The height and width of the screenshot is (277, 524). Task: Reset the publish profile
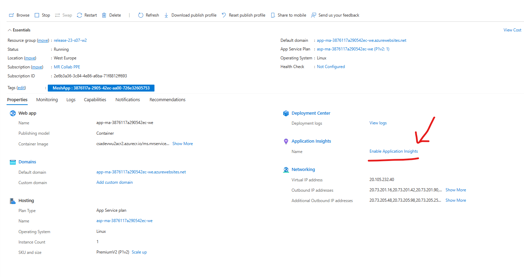pos(243,15)
